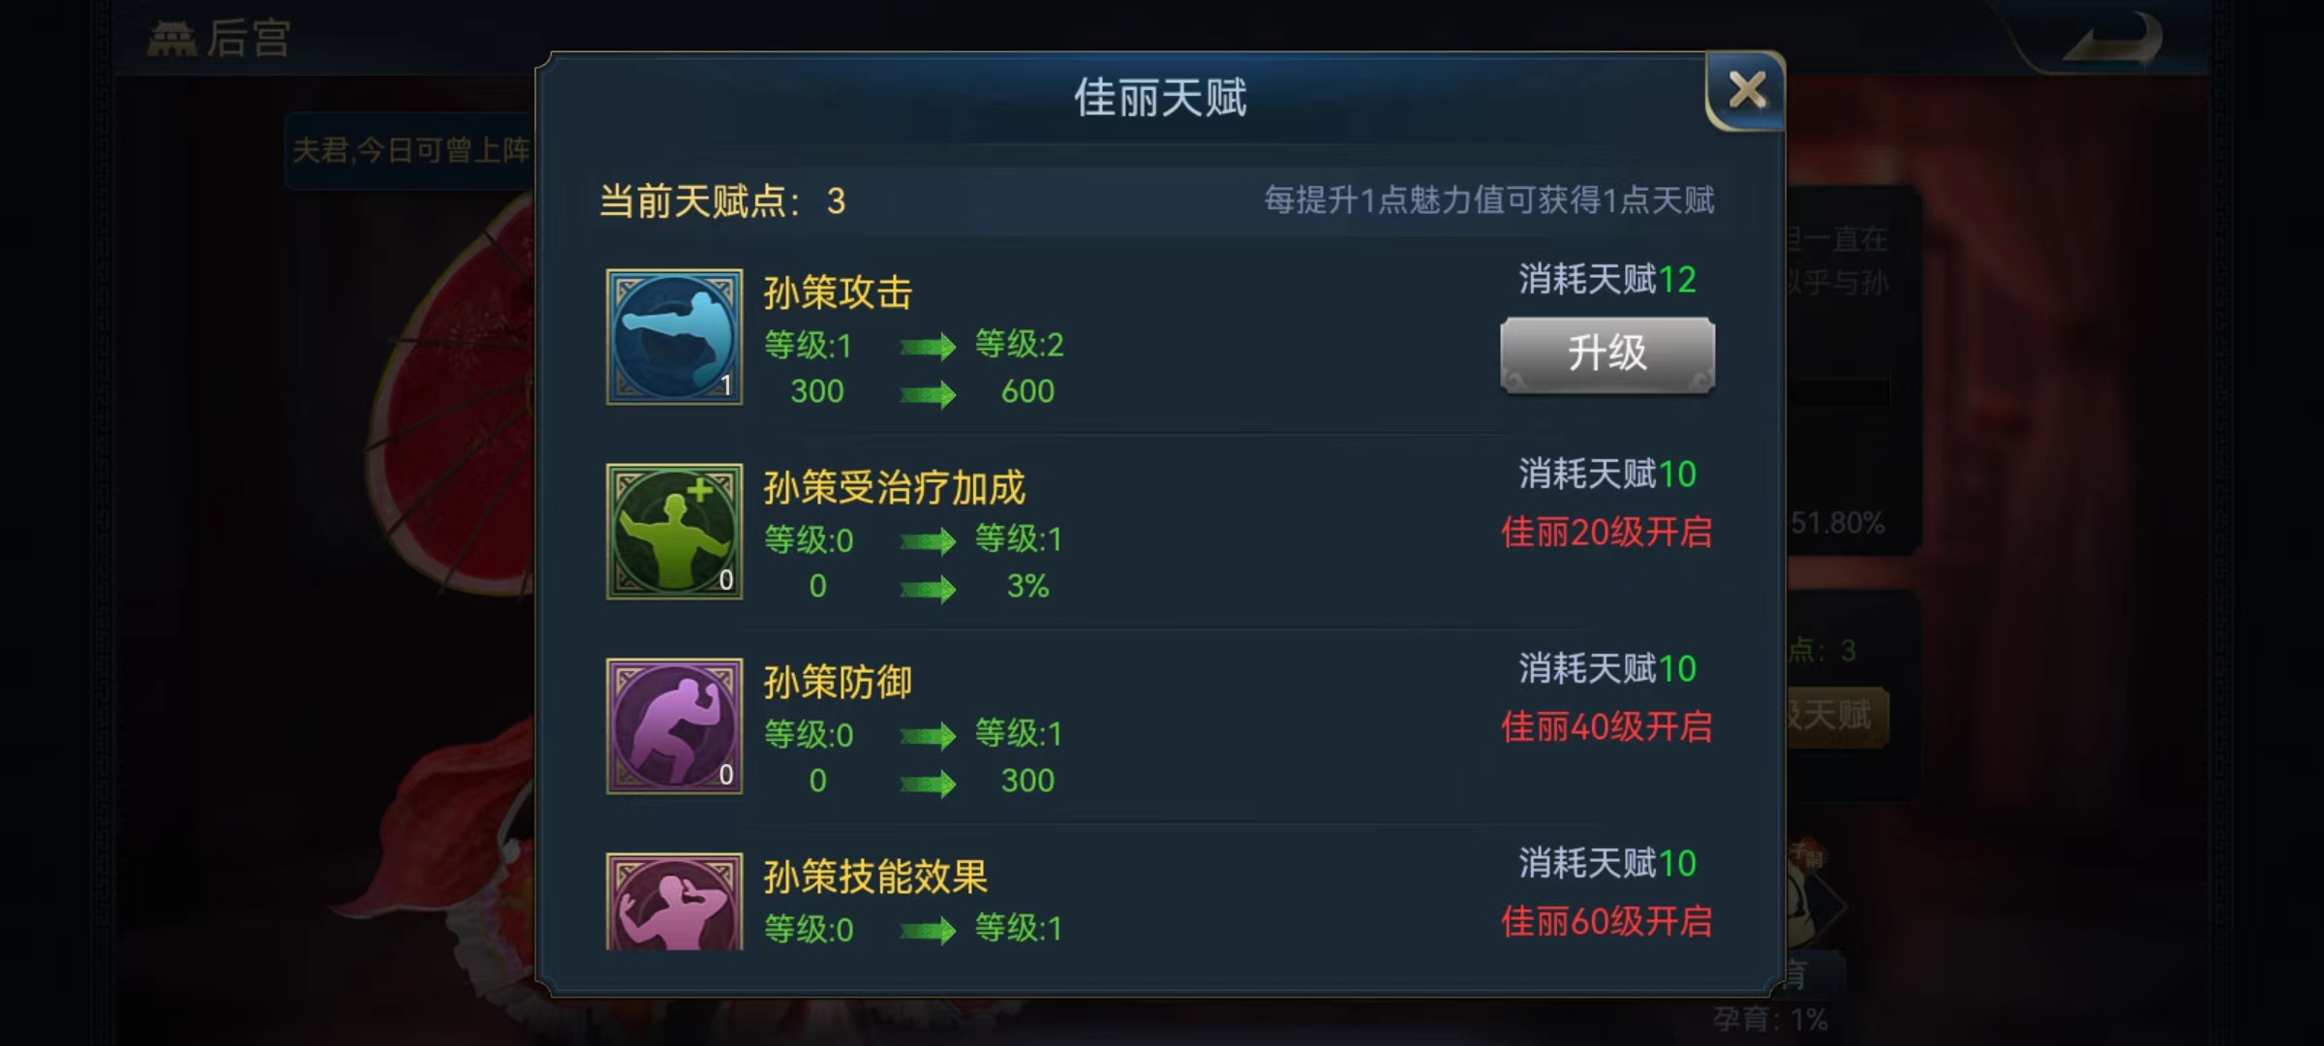Tap the 孙策防御 talent title
Viewport: 2324px width, 1046px height.
838,682
